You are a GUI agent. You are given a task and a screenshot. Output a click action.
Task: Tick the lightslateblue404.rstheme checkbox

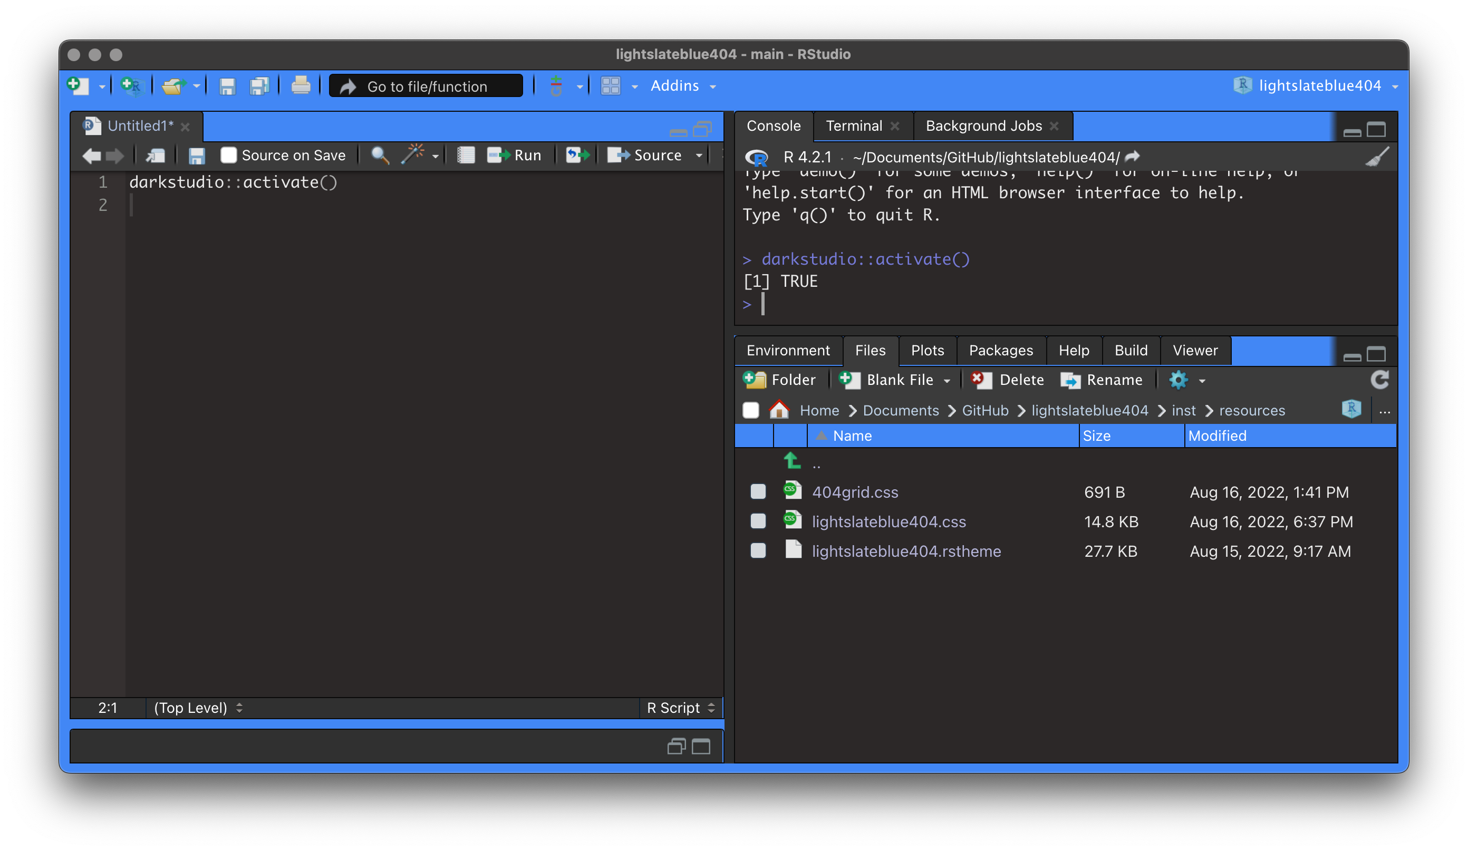coord(758,551)
